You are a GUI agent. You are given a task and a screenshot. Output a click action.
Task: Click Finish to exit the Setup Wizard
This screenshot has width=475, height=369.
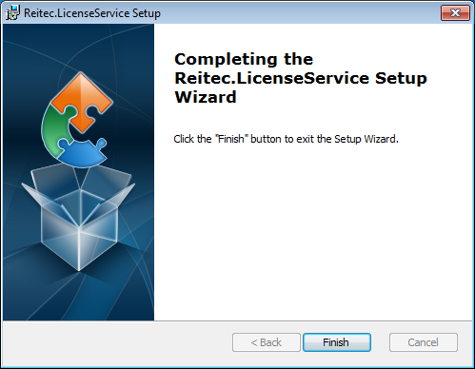pos(337,342)
